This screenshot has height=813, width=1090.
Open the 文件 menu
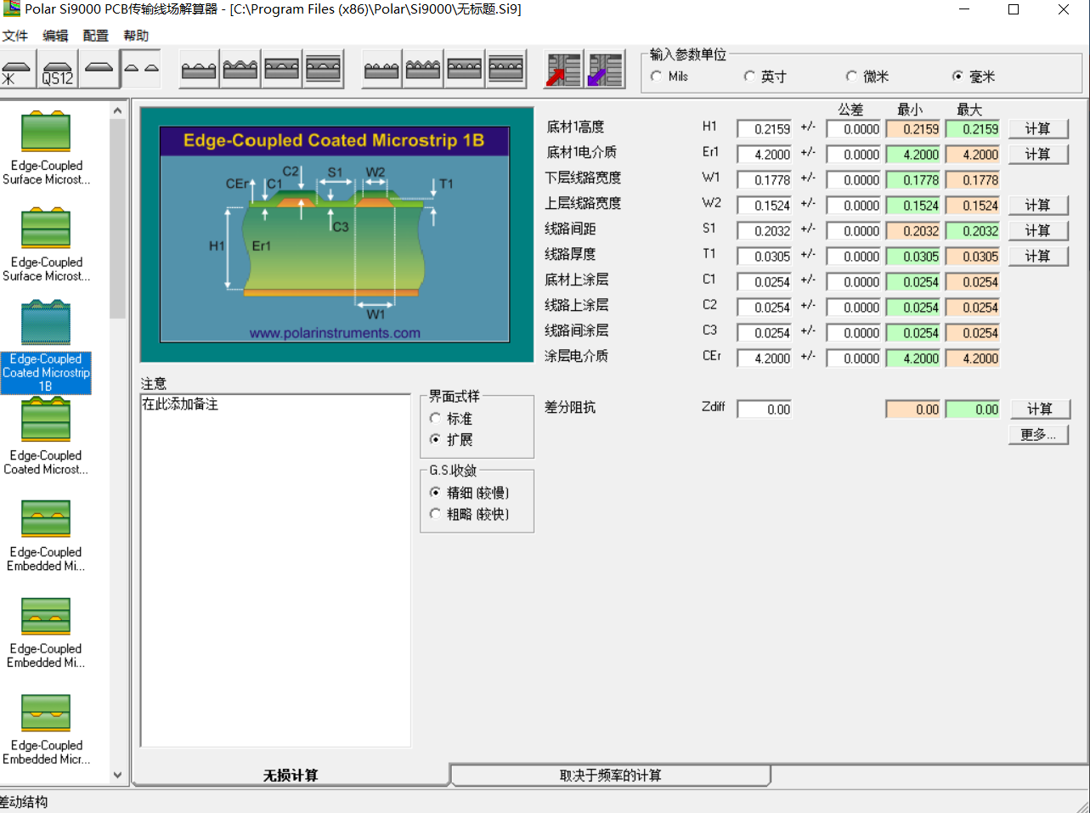point(15,36)
